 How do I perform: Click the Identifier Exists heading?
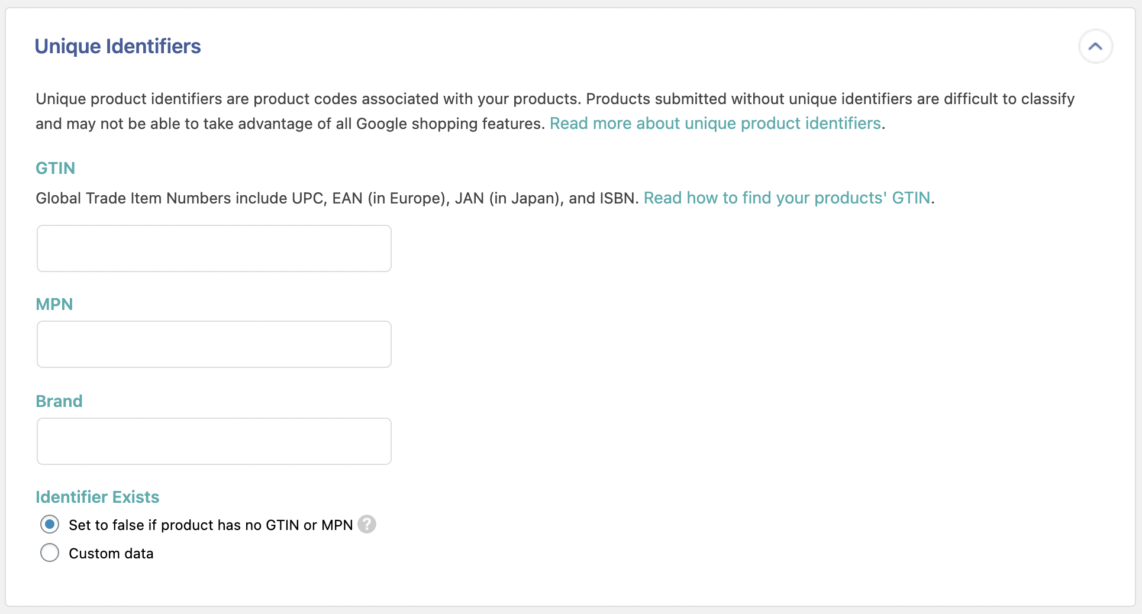coord(97,497)
